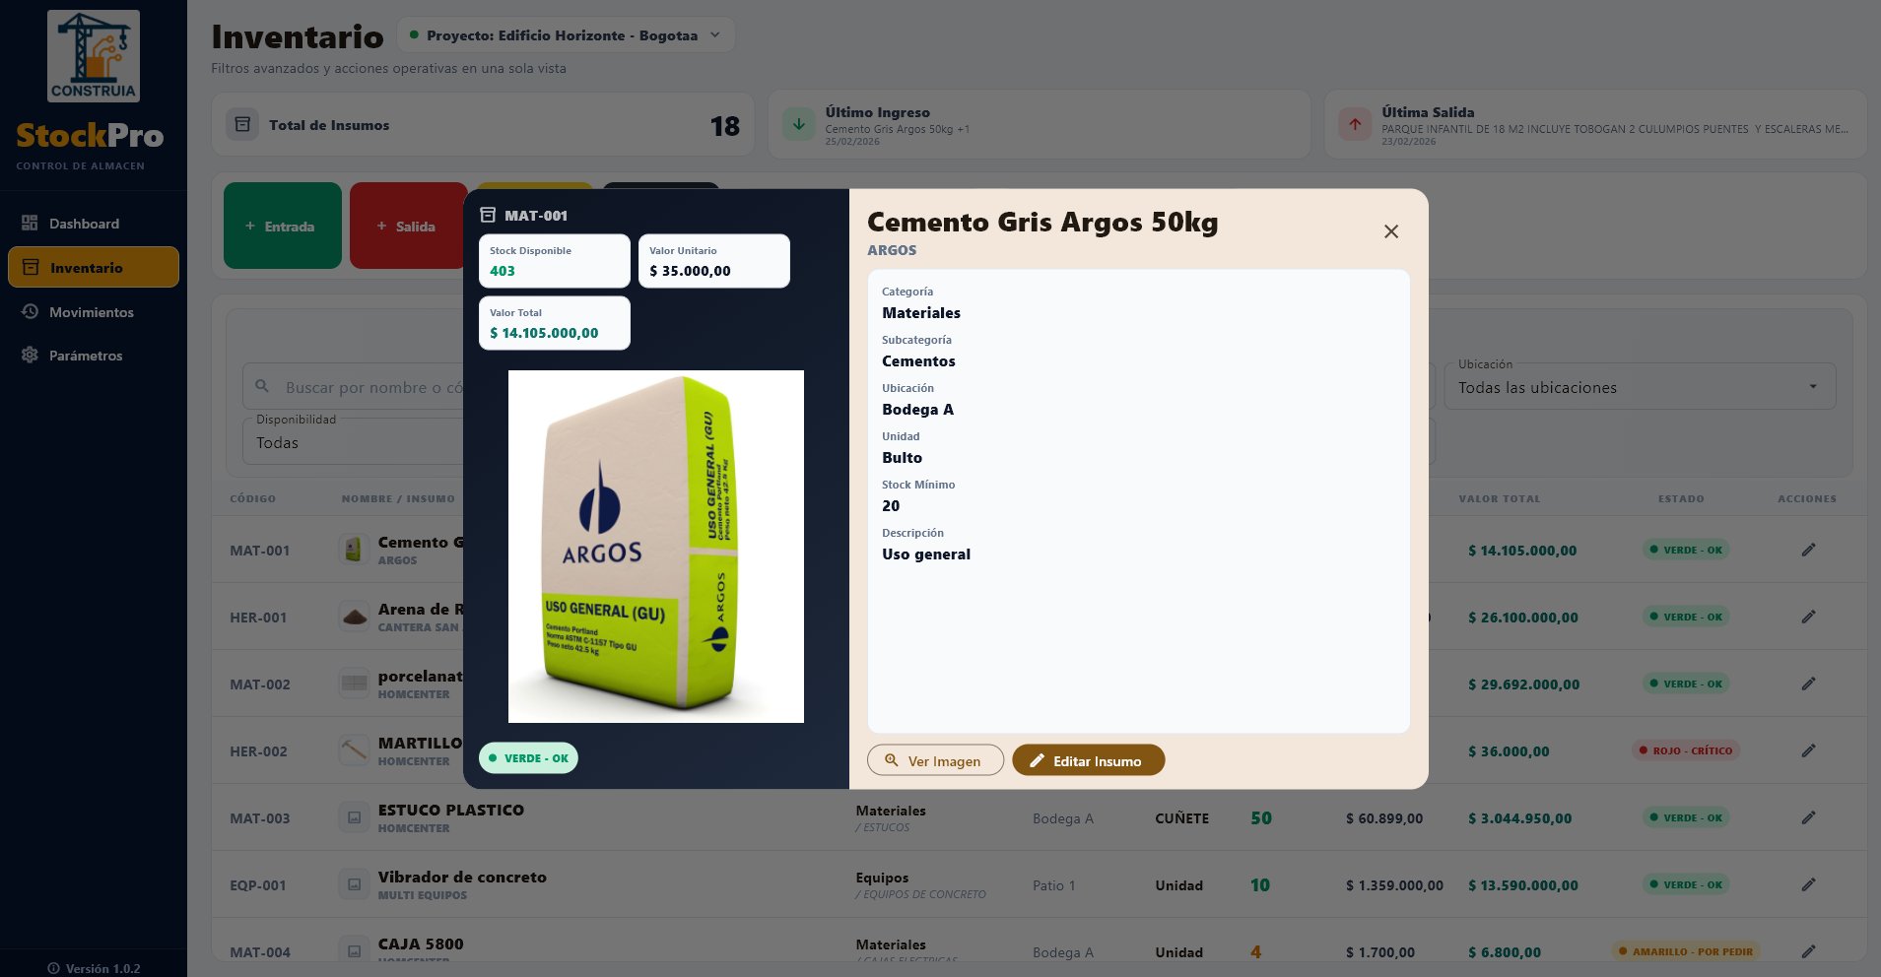Click the Argos cement bag product image

click(656, 547)
